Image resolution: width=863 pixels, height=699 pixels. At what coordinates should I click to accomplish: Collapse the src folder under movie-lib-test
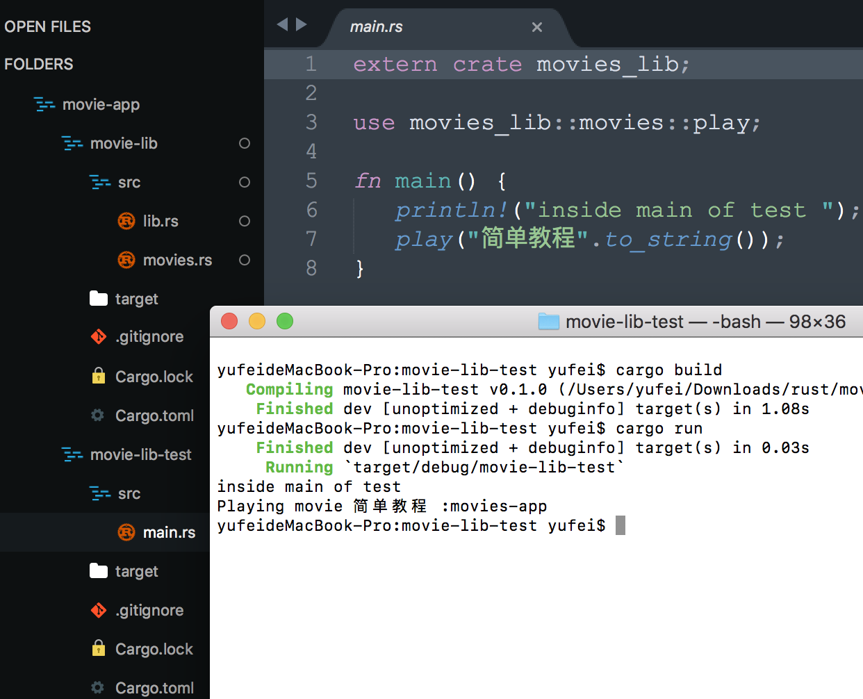pyautogui.click(x=100, y=494)
